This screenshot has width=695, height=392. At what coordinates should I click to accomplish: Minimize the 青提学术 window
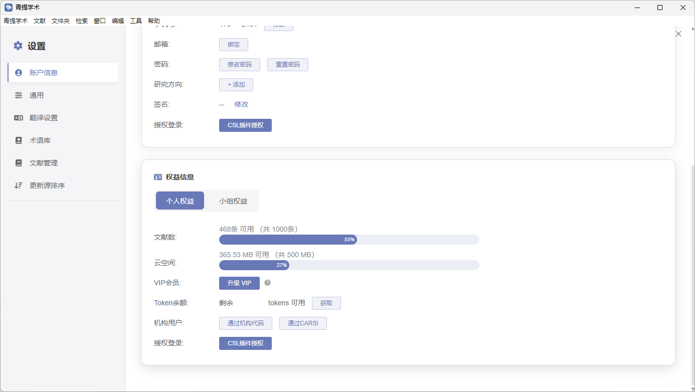coord(637,8)
